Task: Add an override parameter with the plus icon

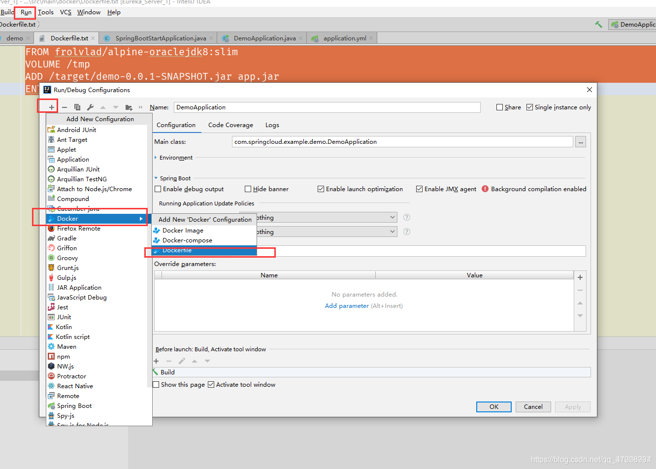Action: tap(580, 277)
